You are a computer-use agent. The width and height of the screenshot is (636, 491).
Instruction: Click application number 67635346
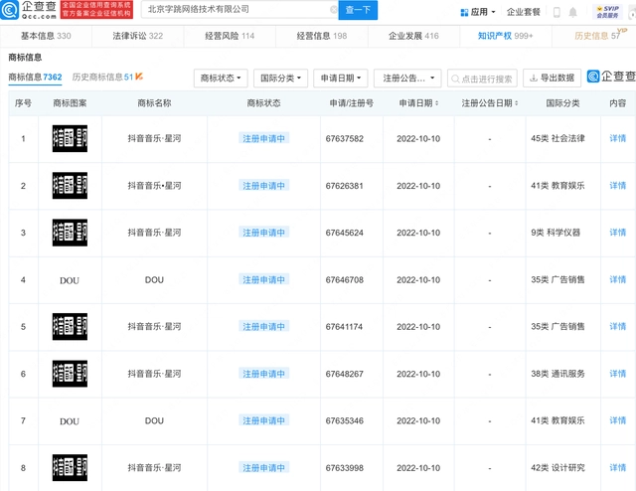coord(345,420)
